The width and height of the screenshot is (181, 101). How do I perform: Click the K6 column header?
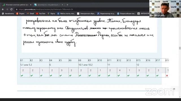74,60
